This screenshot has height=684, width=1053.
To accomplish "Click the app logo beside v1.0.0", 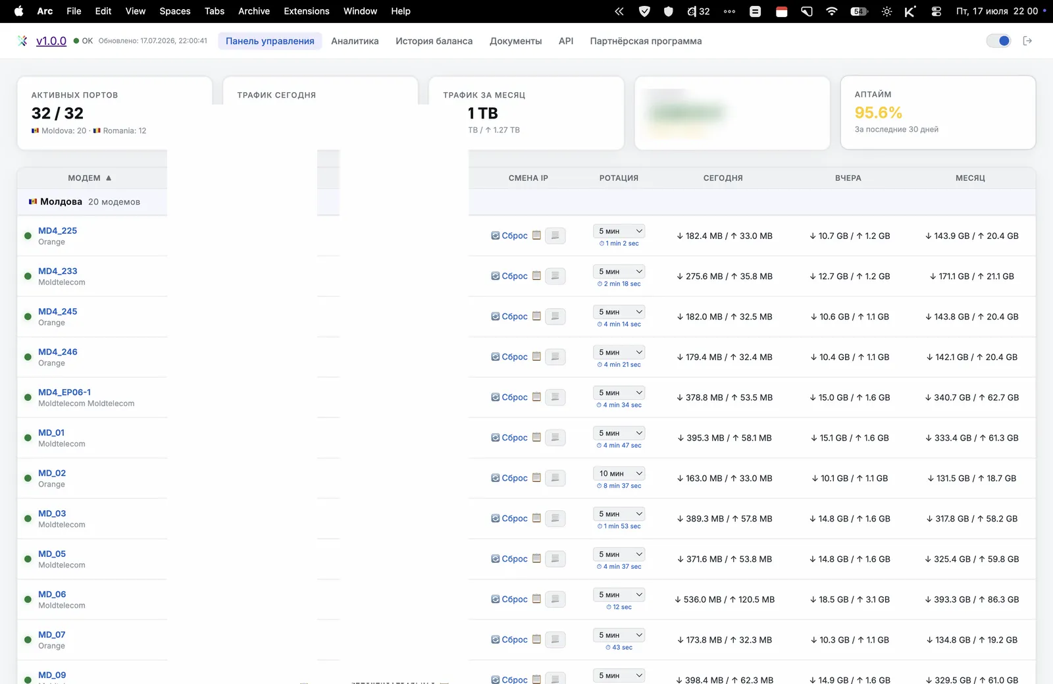I will coord(23,41).
